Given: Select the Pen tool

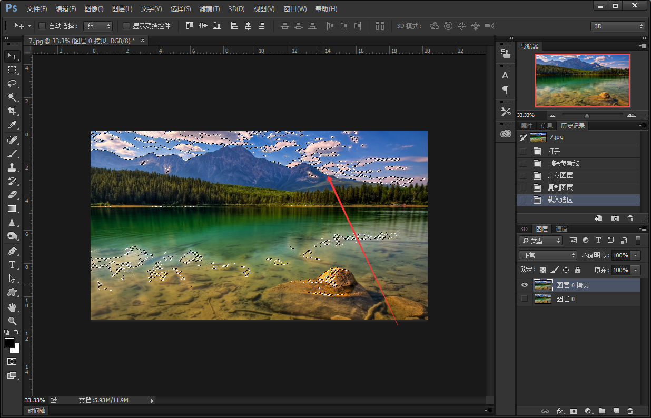Looking at the screenshot, I should tap(12, 251).
